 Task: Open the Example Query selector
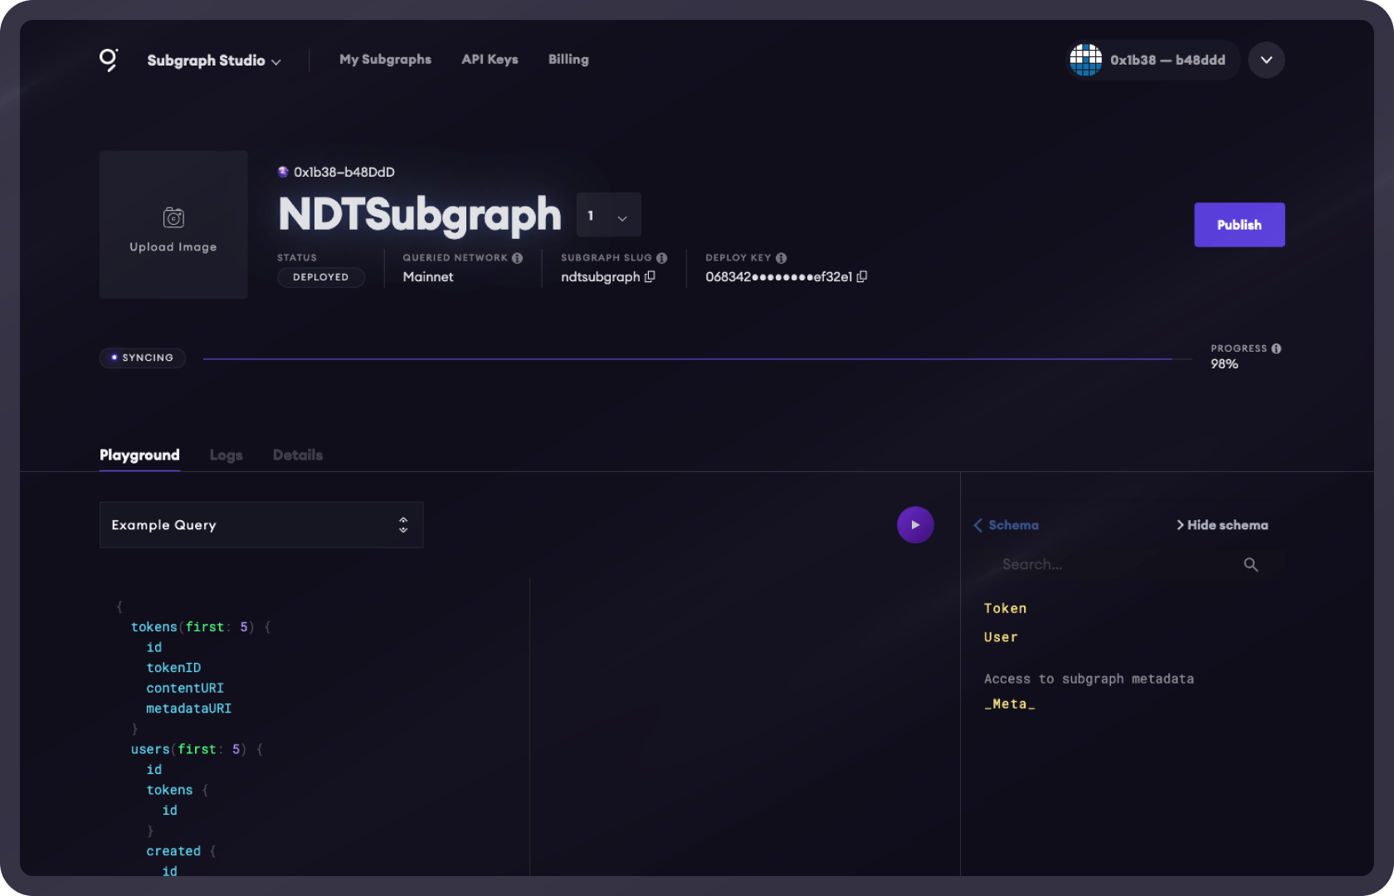(261, 525)
